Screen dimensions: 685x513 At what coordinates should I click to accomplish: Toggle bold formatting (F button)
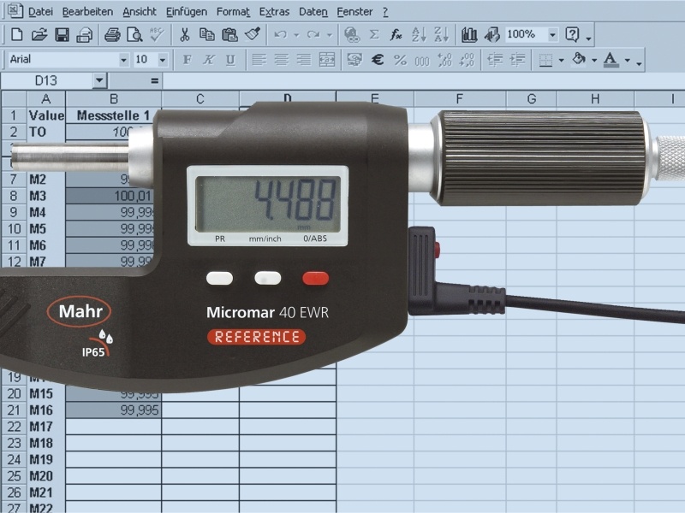pos(187,60)
